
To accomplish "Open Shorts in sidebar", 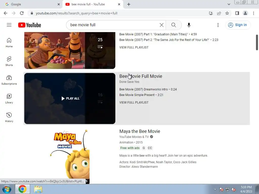I will (9, 61).
